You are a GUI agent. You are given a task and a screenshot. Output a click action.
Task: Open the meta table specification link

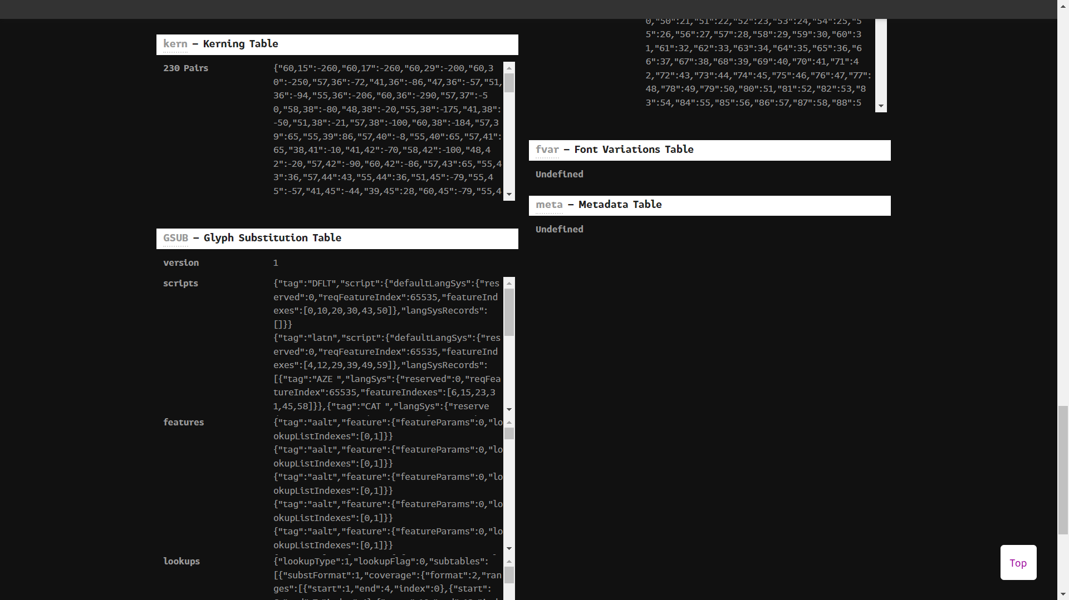pyautogui.click(x=549, y=205)
